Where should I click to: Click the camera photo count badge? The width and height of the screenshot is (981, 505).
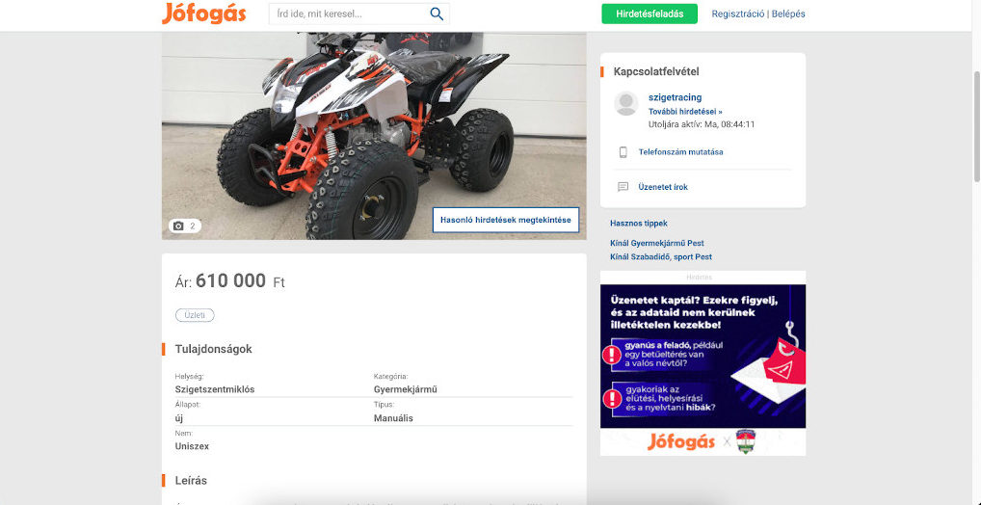[185, 226]
